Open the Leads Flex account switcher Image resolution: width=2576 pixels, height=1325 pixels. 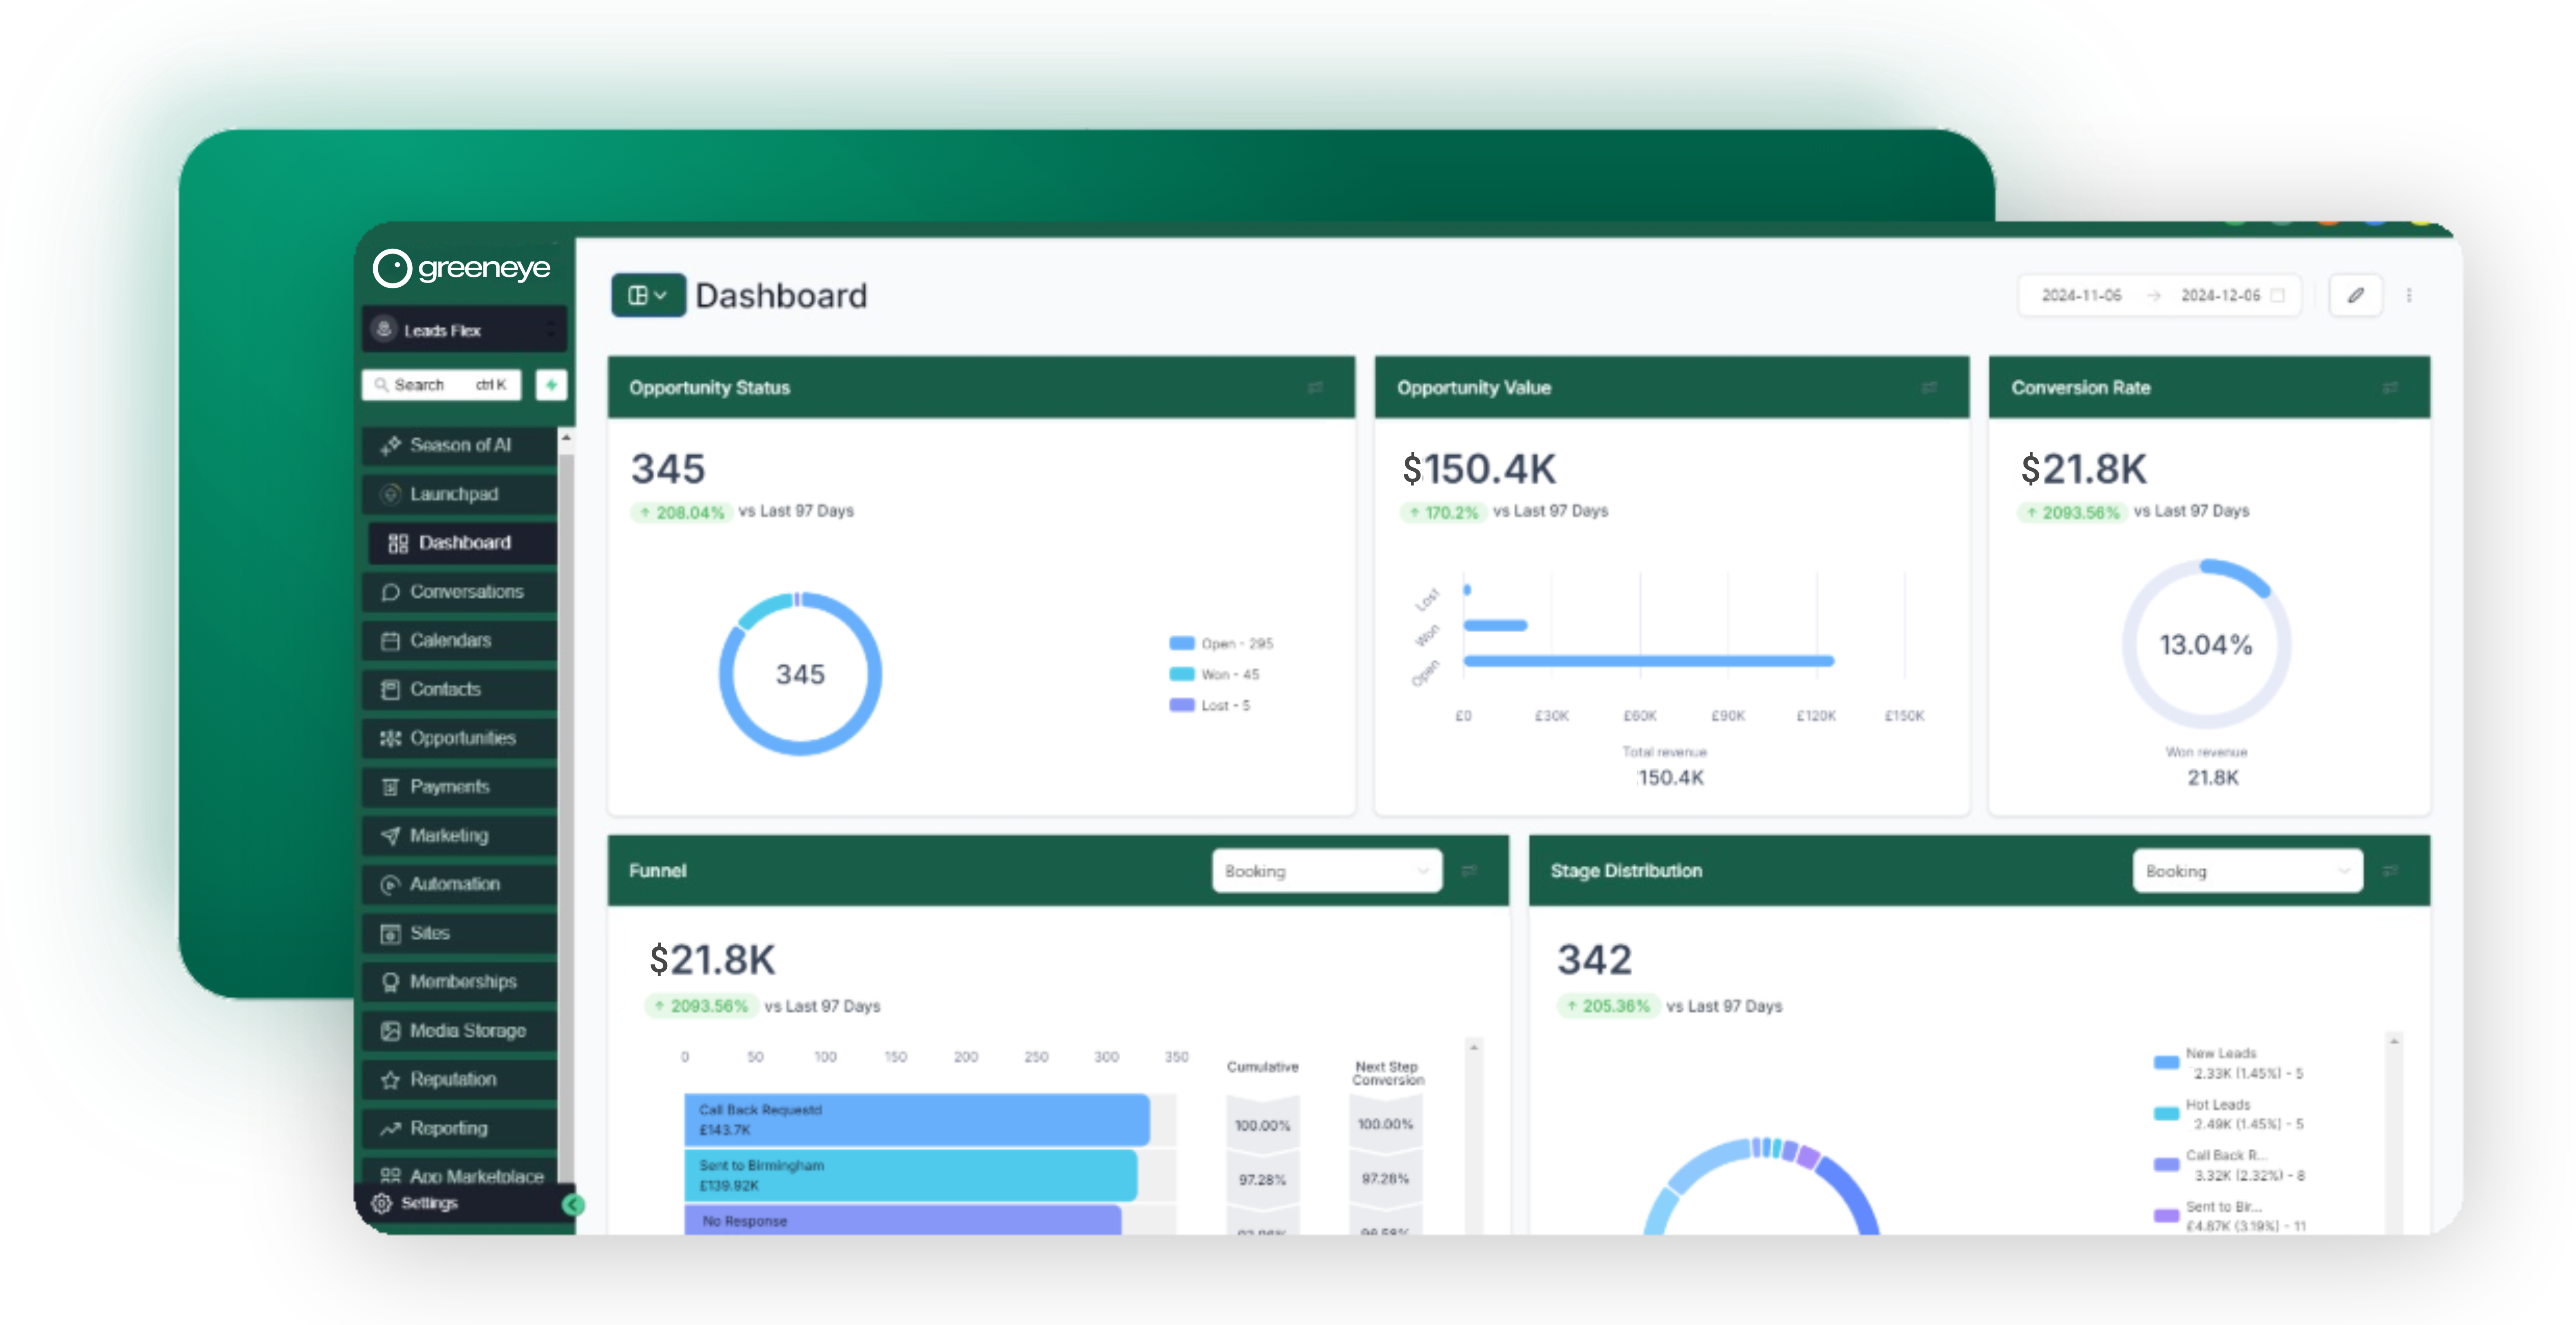464,330
